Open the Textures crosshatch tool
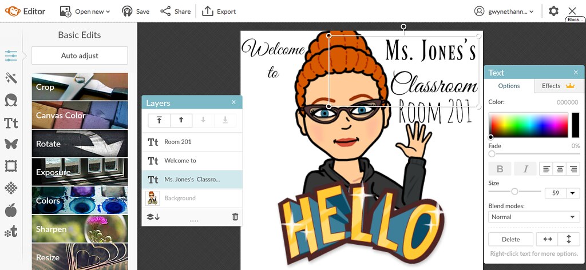Screen dimensions: 586x270 pyautogui.click(x=11, y=188)
